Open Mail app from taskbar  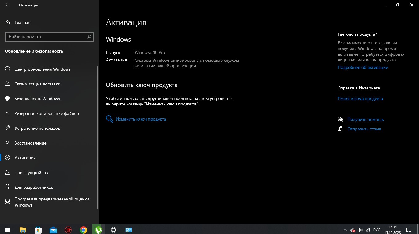pos(53,230)
